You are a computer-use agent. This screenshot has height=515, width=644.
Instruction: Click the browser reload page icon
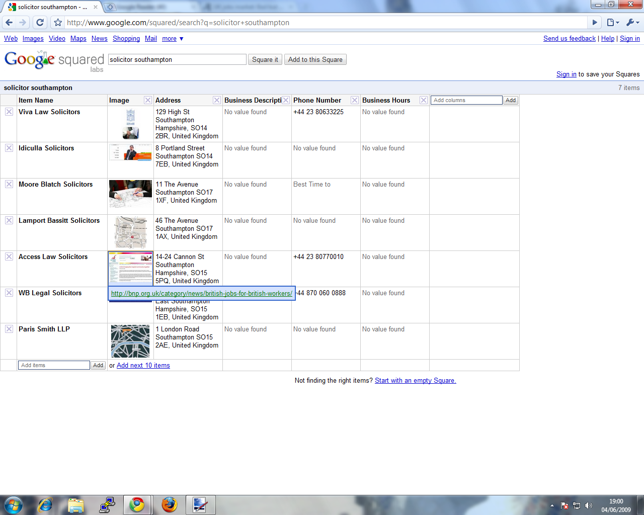tap(40, 23)
